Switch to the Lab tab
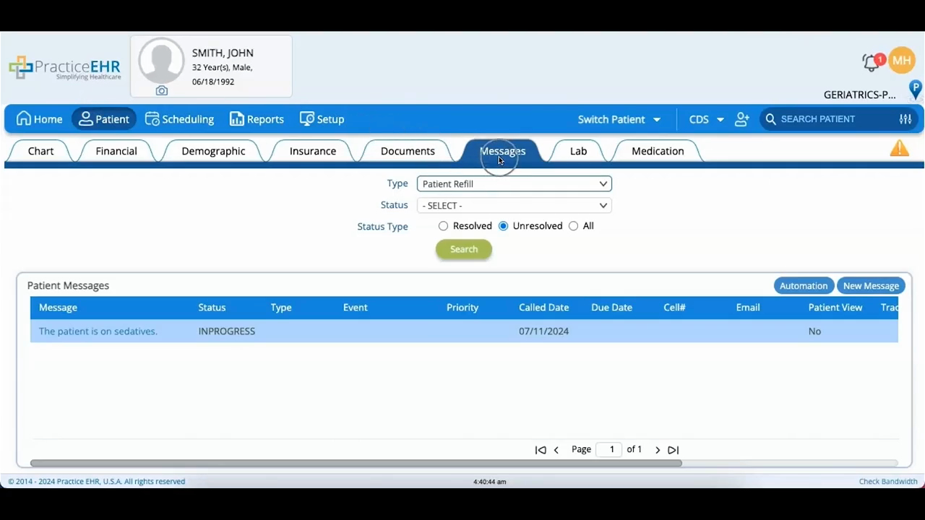Image resolution: width=925 pixels, height=520 pixels. coord(578,151)
